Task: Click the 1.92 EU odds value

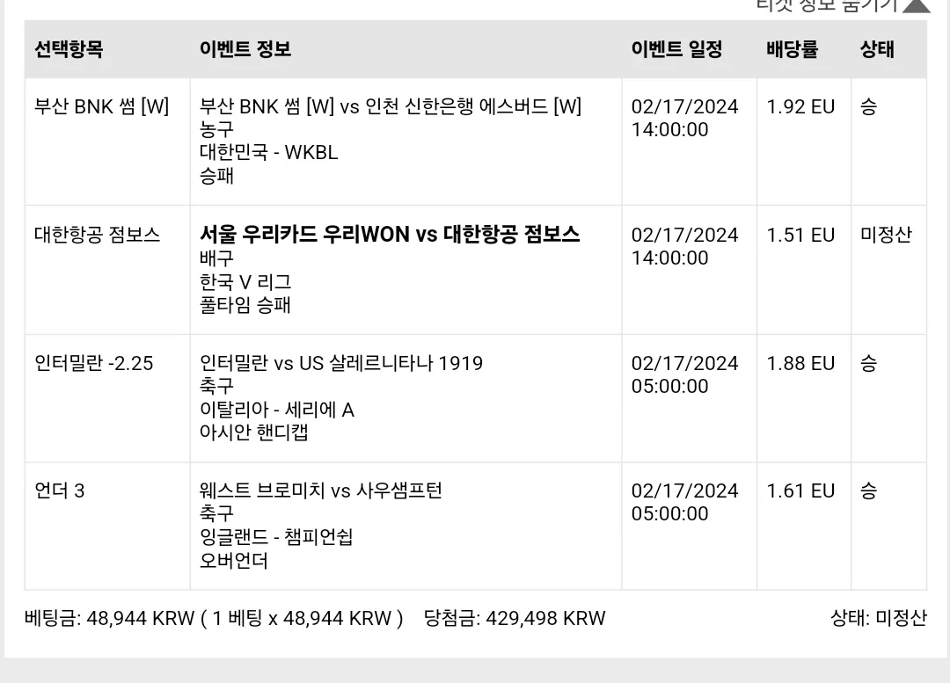Action: 800,106
